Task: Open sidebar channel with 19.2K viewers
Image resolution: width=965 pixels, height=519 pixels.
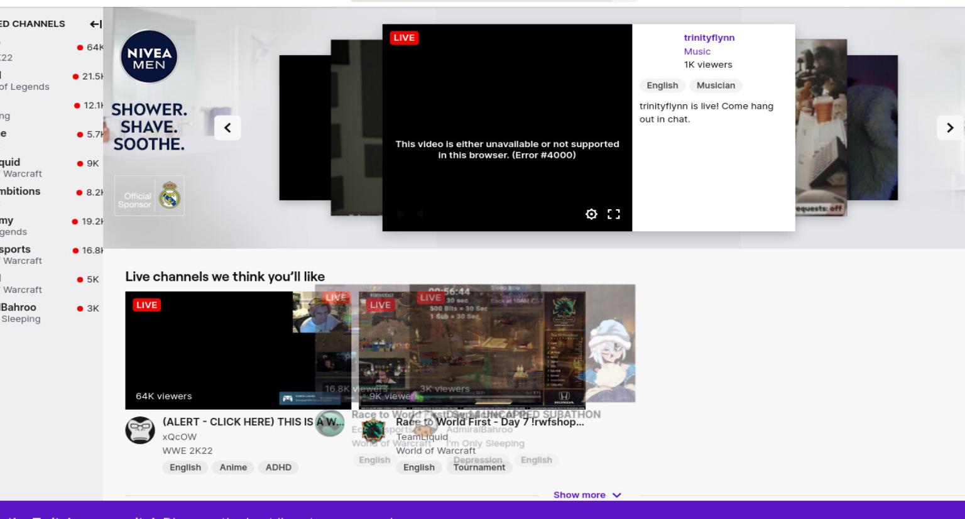Action: click(52, 226)
